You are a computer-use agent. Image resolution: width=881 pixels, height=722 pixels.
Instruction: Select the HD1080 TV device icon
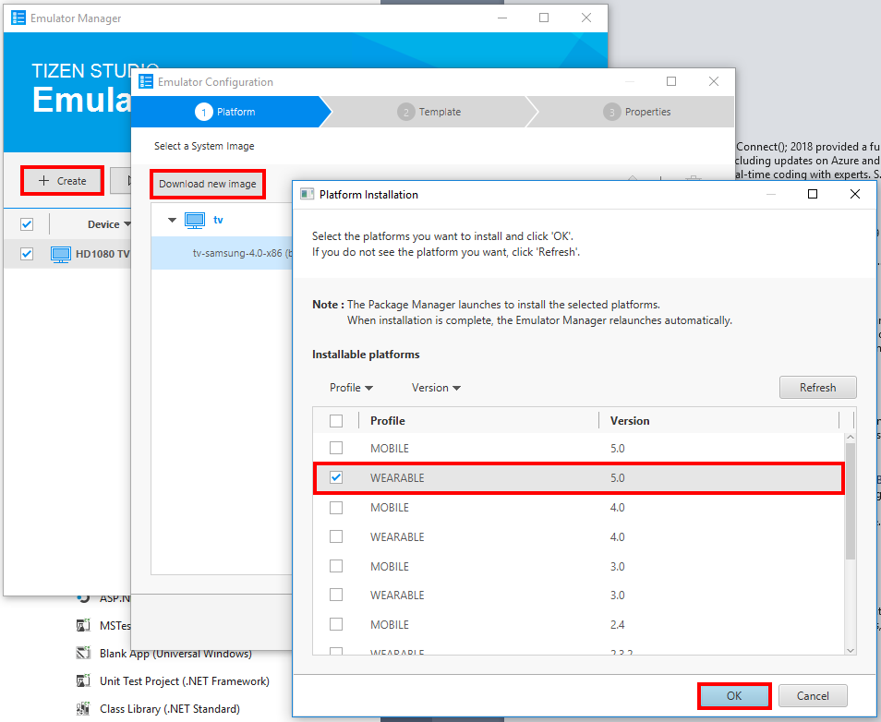click(60, 253)
